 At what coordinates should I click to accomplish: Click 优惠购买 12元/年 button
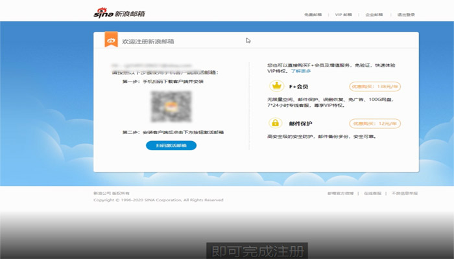[x=375, y=124]
